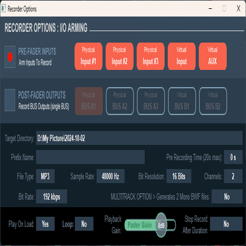Click the Prefix Name input field

tap(90, 157)
